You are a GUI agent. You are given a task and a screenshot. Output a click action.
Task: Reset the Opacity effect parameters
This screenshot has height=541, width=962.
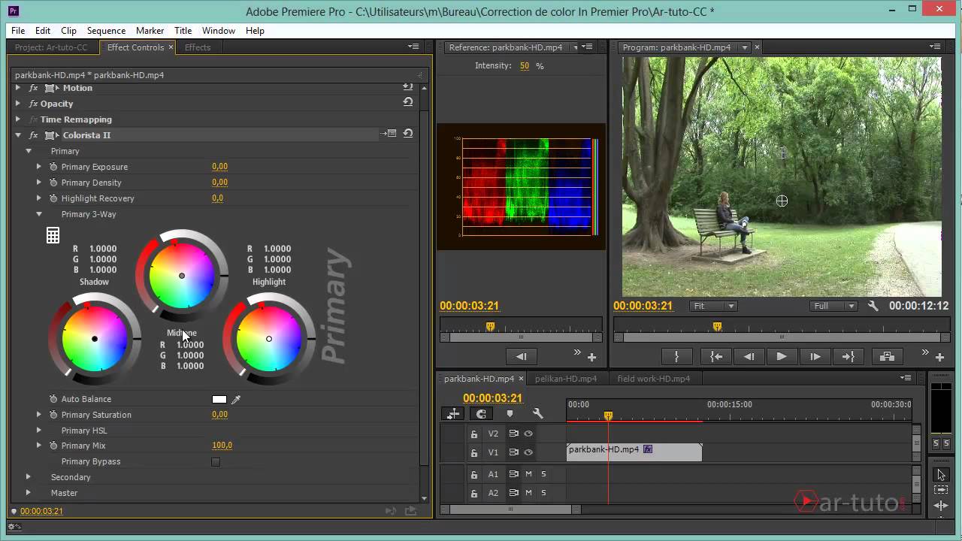pyautogui.click(x=408, y=103)
